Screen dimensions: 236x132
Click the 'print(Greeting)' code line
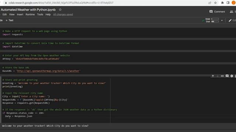13,87
